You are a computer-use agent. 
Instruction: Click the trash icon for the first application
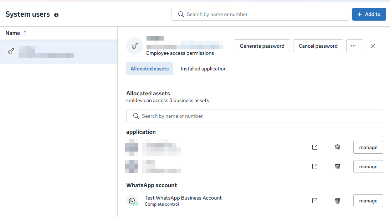[338, 147]
